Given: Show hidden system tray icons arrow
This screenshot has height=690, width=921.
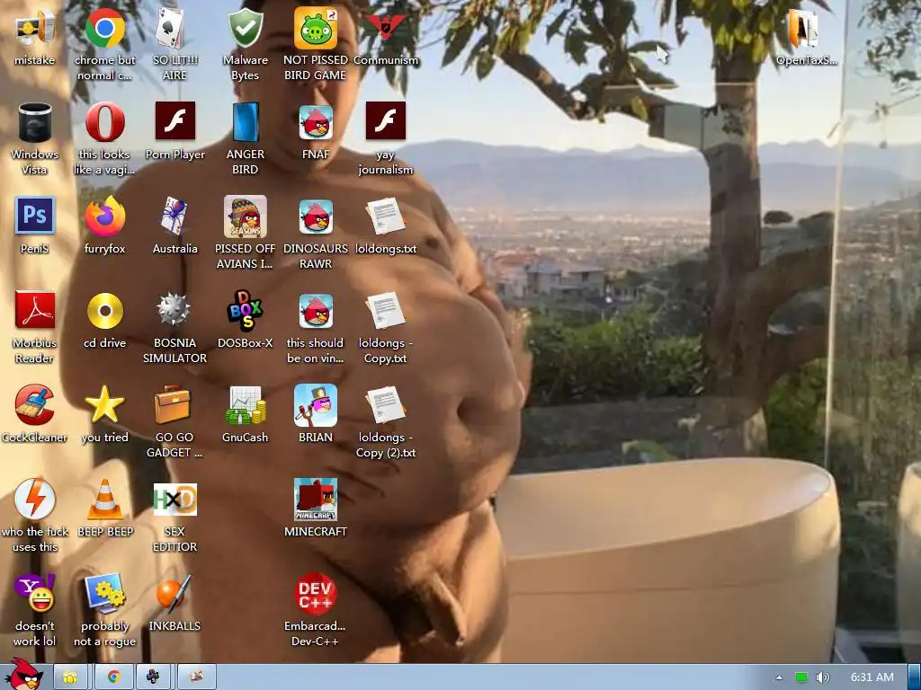Looking at the screenshot, I should pos(779,677).
